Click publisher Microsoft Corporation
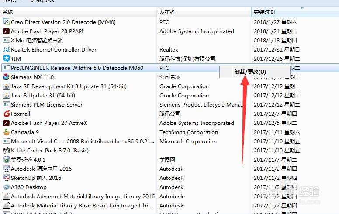This screenshot has height=214, width=339. 188,142
